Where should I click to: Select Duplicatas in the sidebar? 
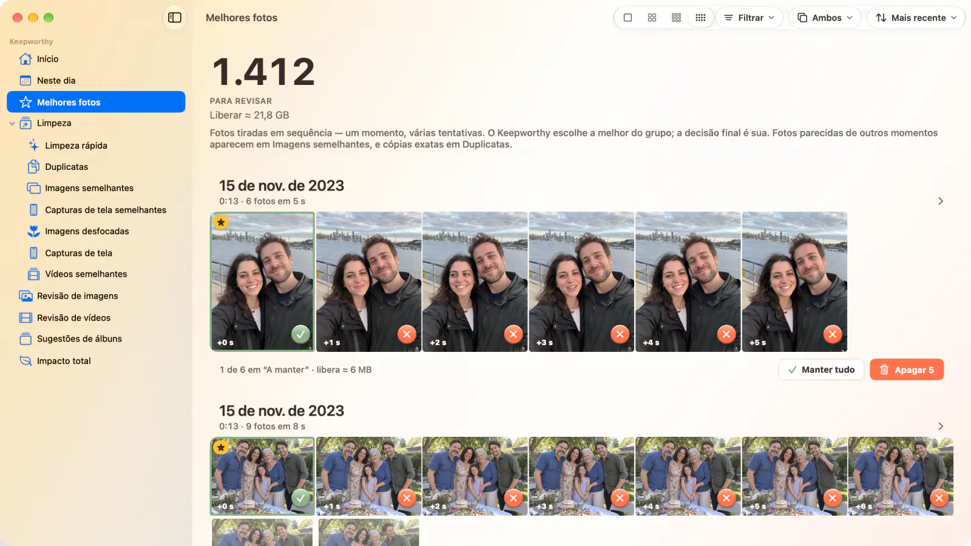pyautogui.click(x=96, y=167)
